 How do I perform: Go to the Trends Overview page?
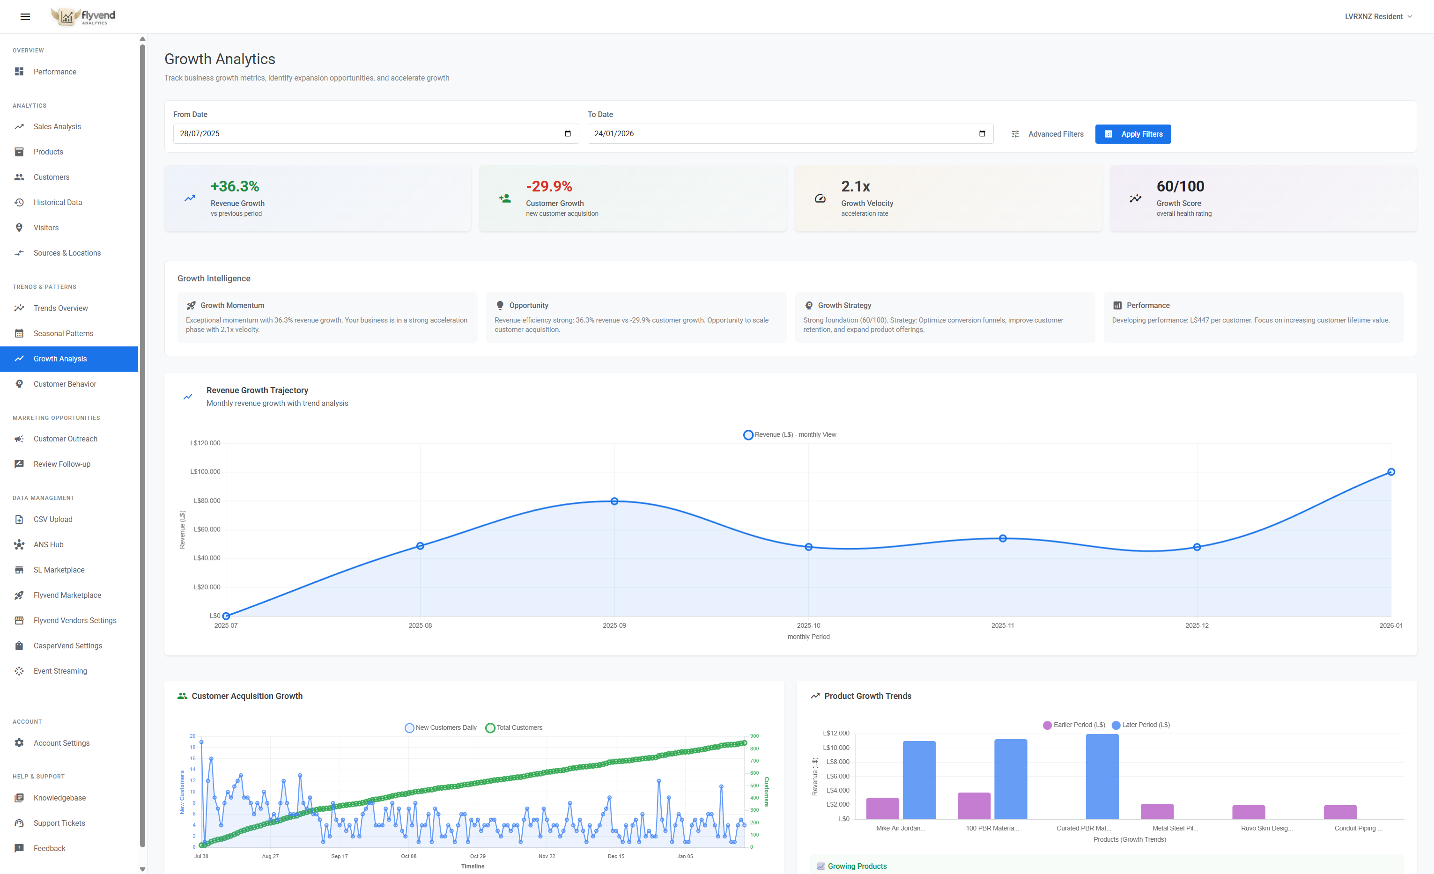(60, 308)
